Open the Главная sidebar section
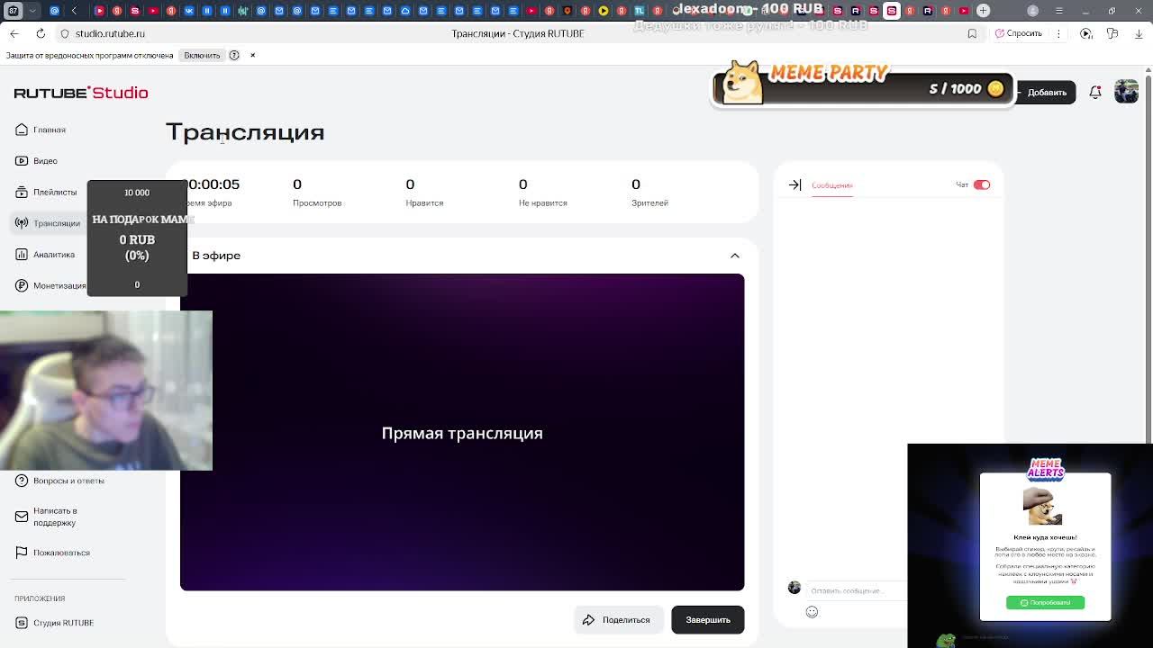Image resolution: width=1153 pixels, height=648 pixels. (x=41, y=130)
